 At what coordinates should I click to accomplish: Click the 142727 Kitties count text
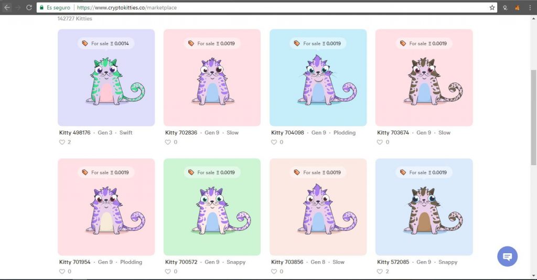[x=74, y=18]
